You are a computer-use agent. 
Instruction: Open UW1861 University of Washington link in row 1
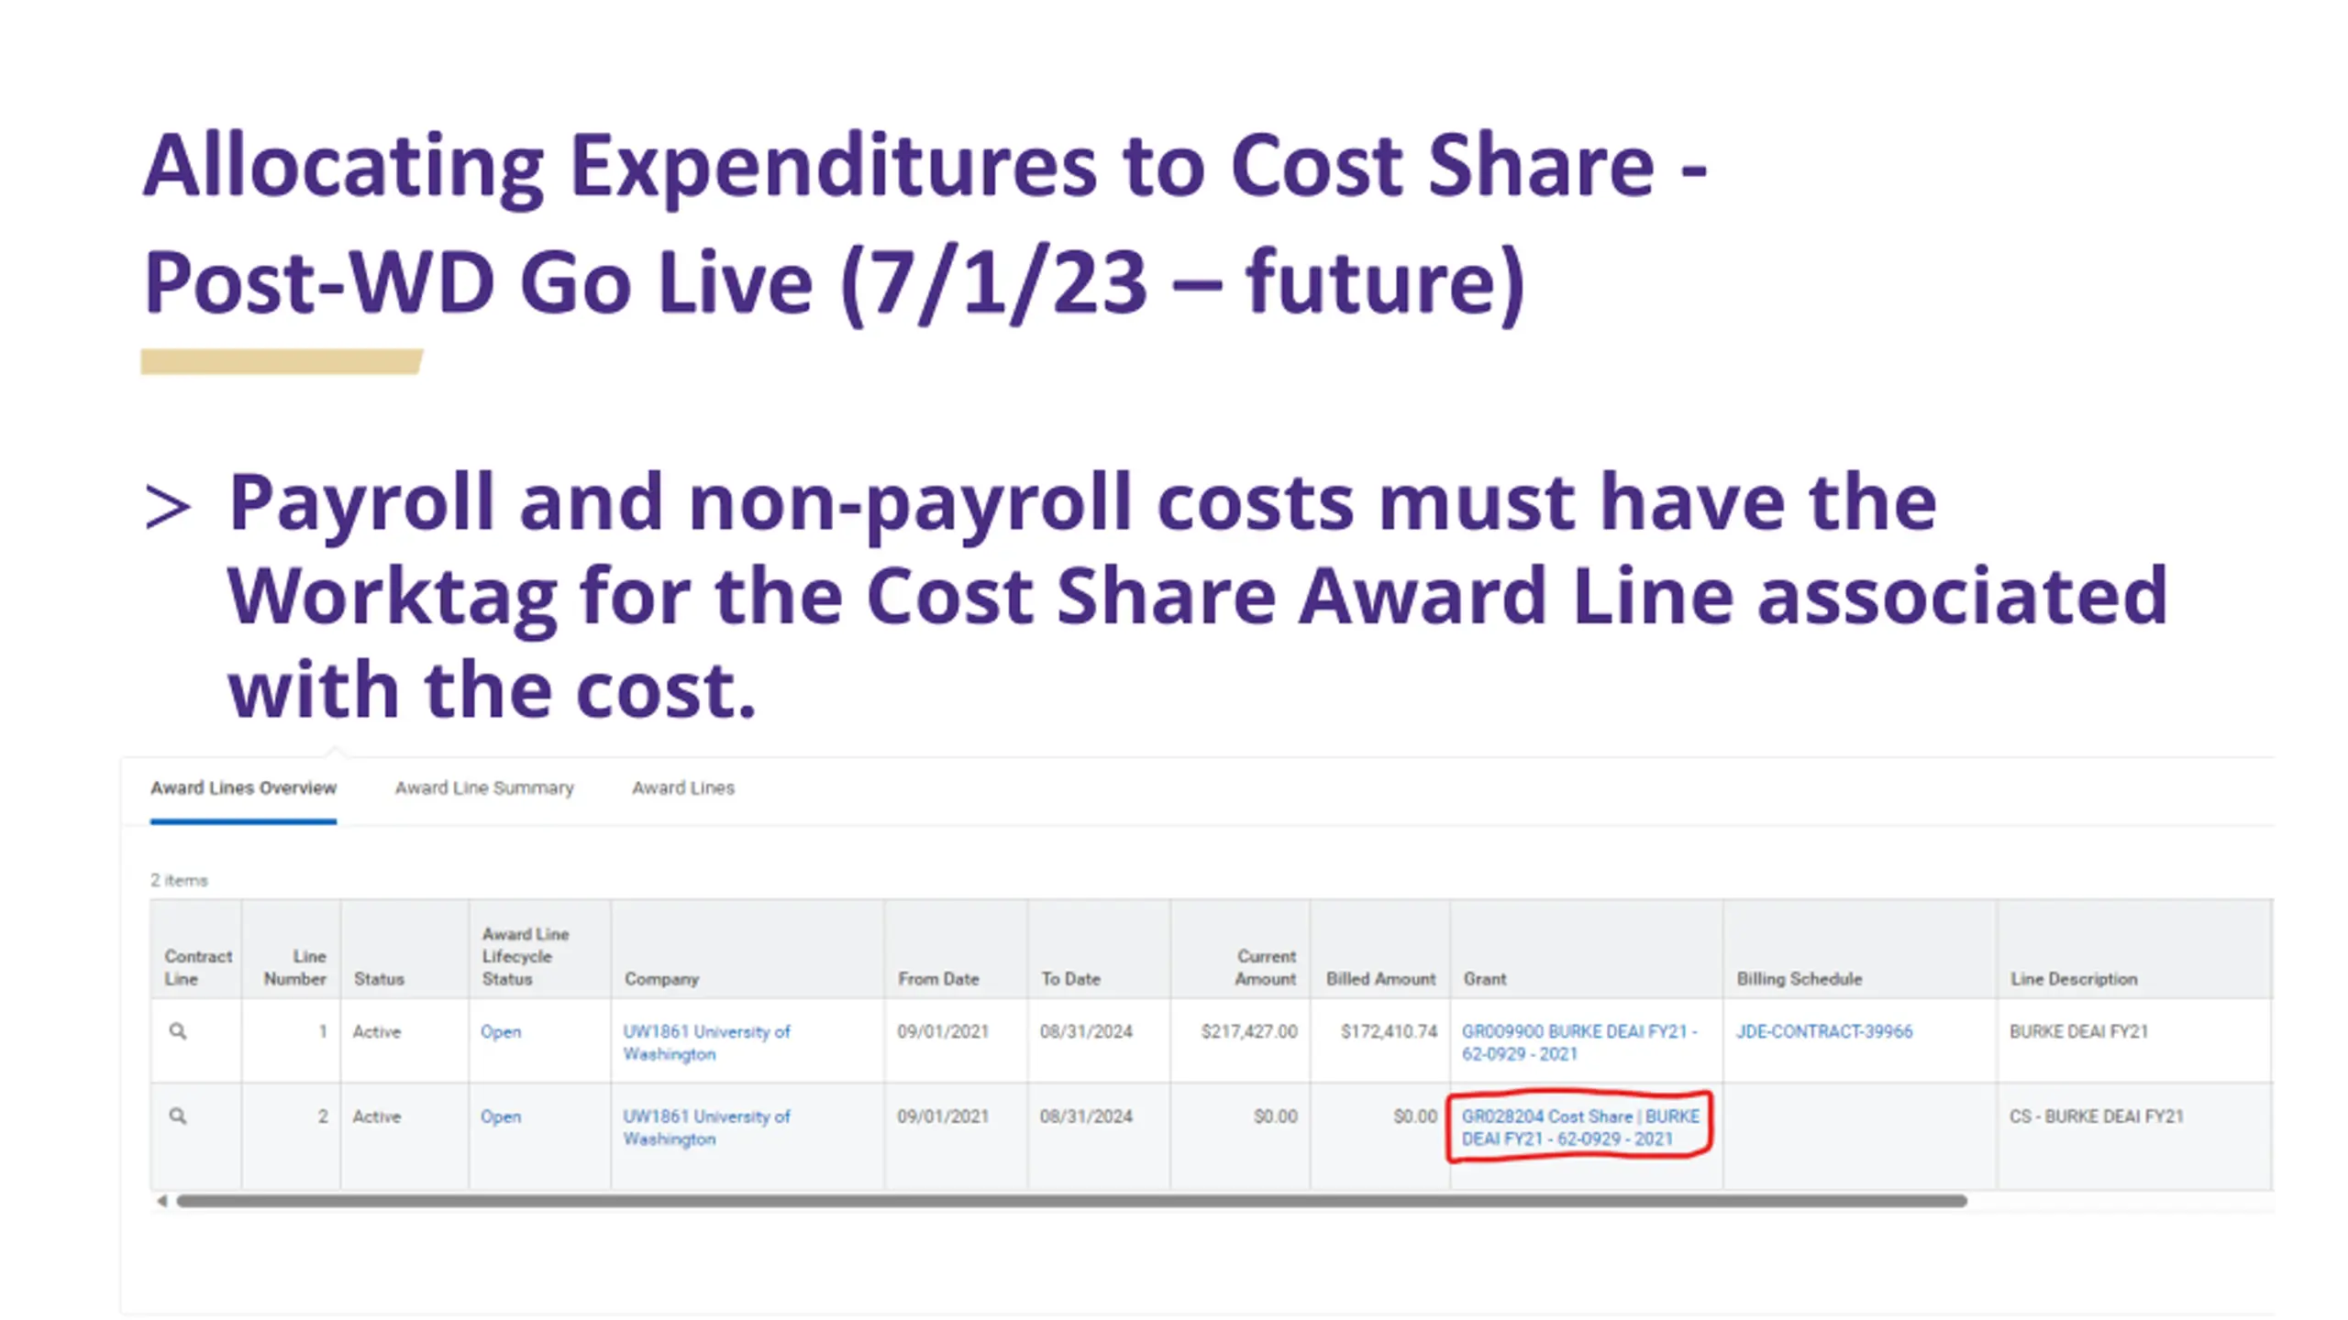coord(705,1042)
